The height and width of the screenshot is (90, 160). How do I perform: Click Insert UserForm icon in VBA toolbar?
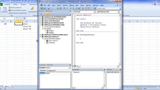click(x=44, y=8)
